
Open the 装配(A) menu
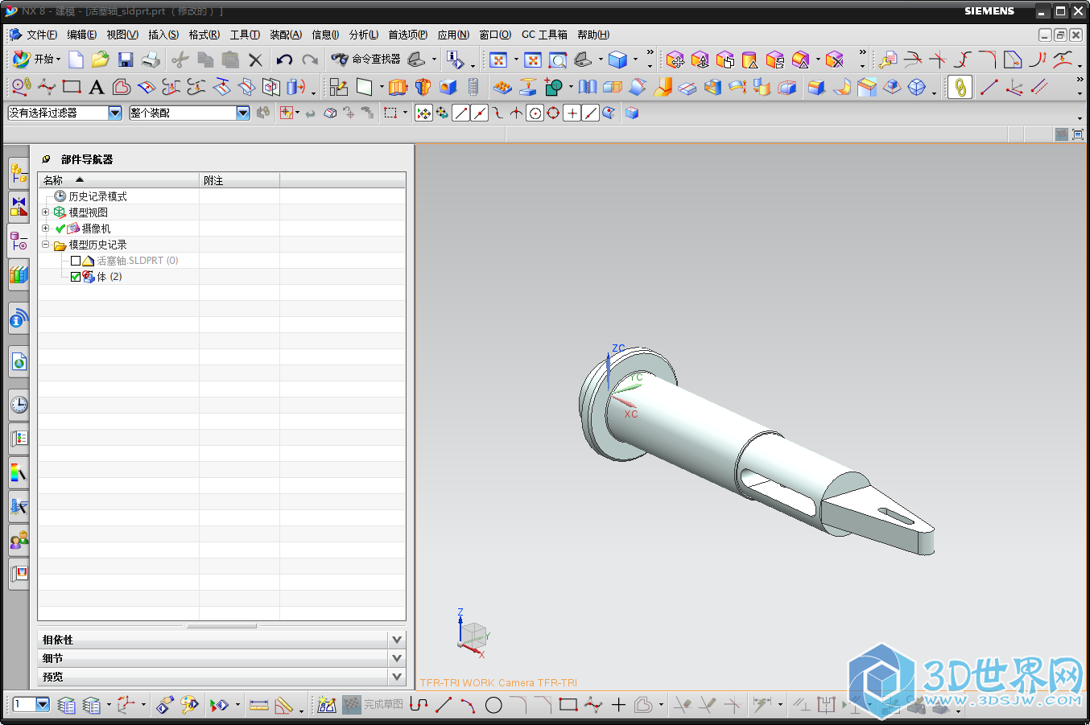286,35
